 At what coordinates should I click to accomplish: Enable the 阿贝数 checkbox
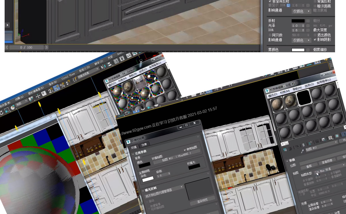point(270,35)
